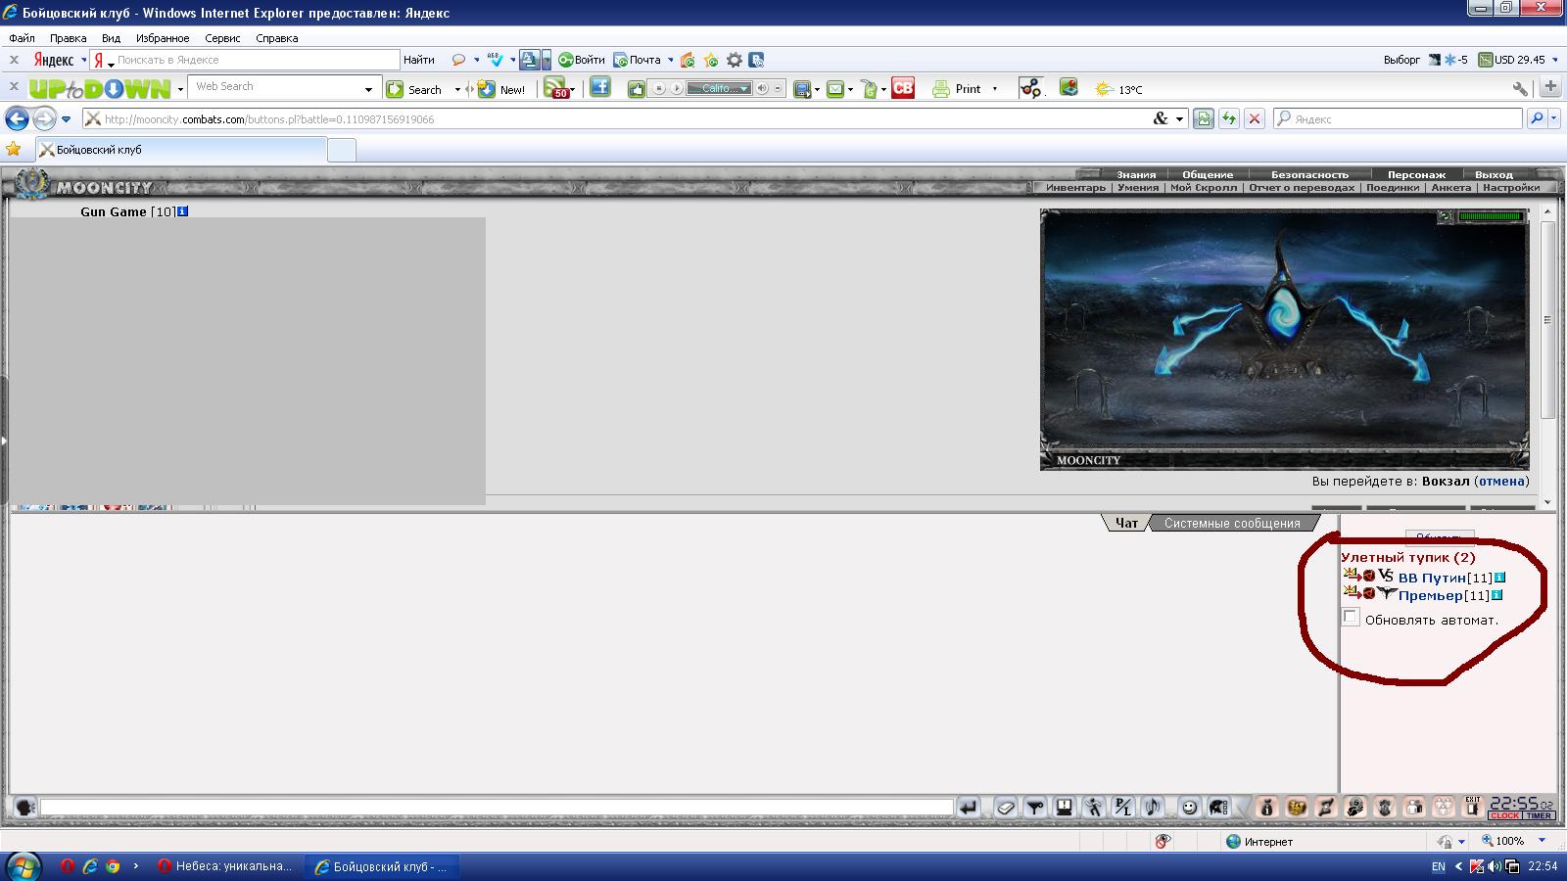Screen dimensions: 1567x881
Task: Click the gargoyle monster icon in bottom panel
Action: 1385,808
